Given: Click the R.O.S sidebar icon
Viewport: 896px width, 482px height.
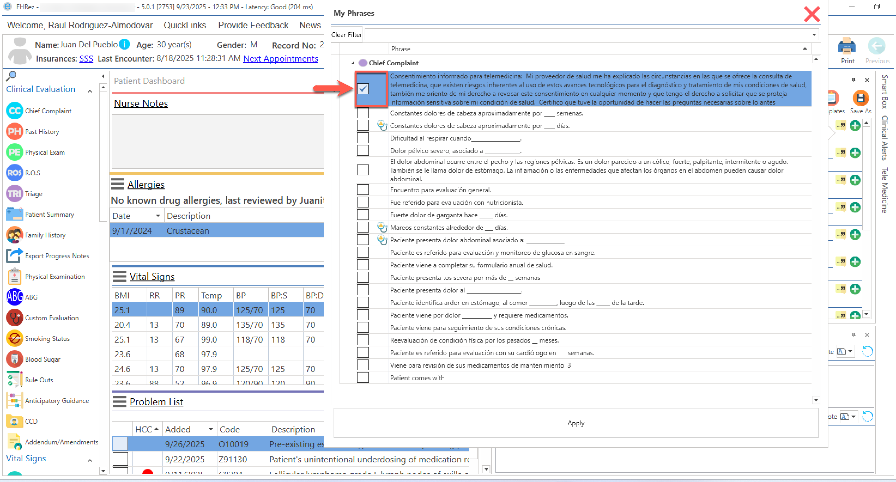Looking at the screenshot, I should [14, 173].
